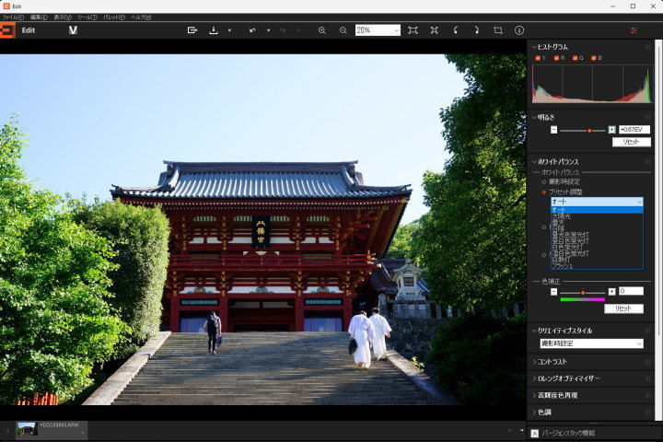Click the zoom in magnifier

point(321,30)
